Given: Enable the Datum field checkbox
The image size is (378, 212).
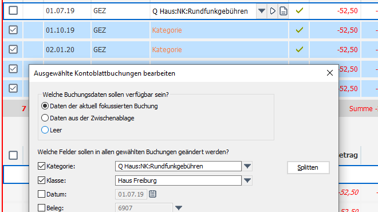Looking at the screenshot, I should point(41,194).
